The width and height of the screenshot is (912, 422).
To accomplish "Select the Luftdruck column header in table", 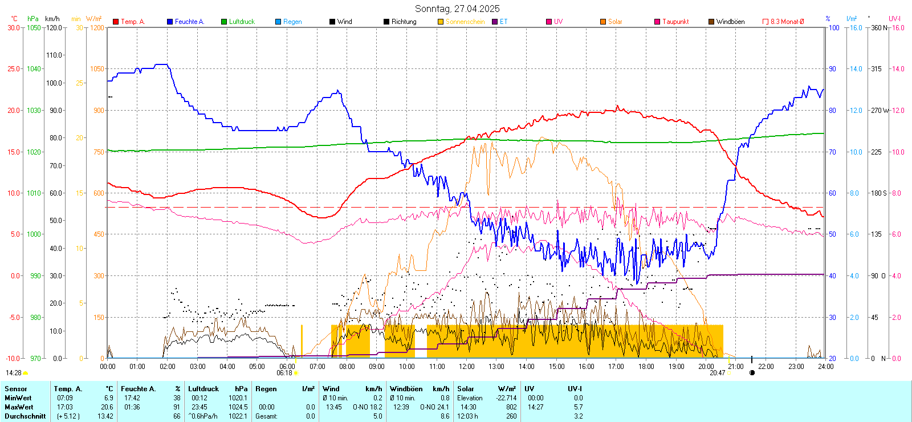I will click(203, 389).
